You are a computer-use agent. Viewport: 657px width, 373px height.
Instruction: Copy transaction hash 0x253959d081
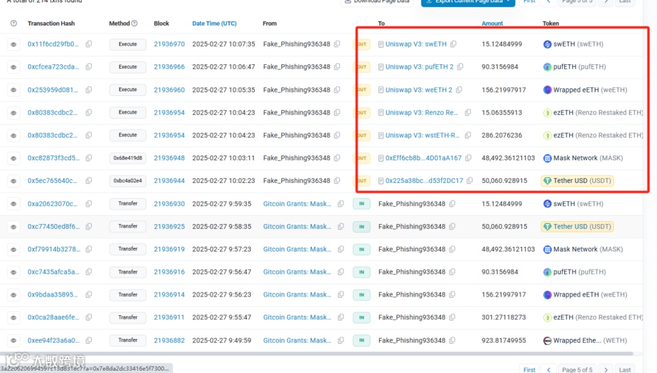(89, 89)
